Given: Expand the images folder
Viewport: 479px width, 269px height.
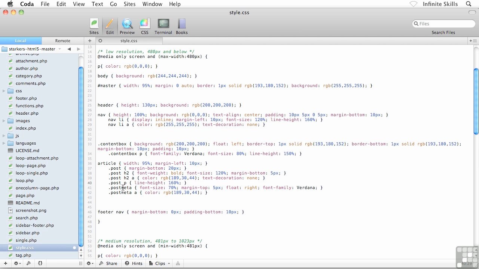Looking at the screenshot, I should 4,121.
